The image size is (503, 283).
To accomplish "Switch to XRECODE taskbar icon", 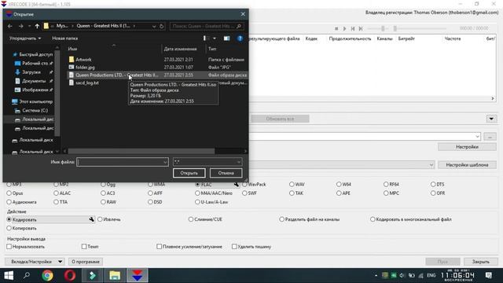I will (x=138, y=275).
